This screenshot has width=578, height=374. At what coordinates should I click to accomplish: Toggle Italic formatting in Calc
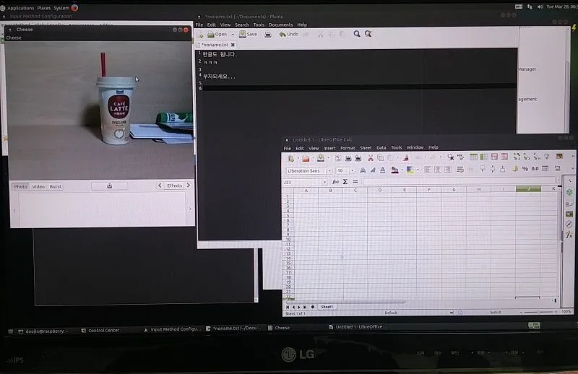[373, 170]
